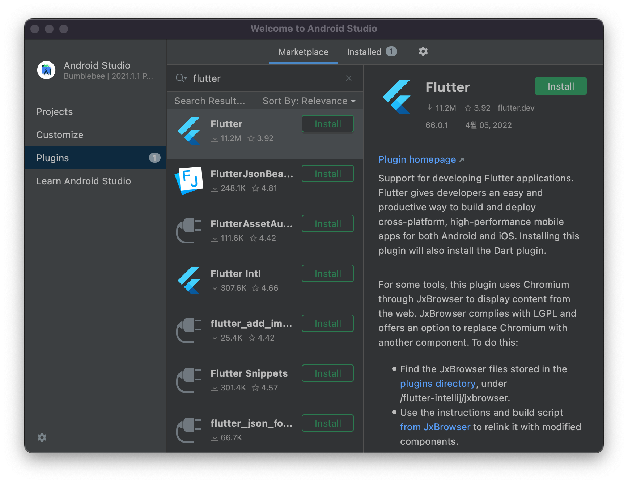
Task: Install Flutter Snippets plugin
Action: tap(328, 373)
